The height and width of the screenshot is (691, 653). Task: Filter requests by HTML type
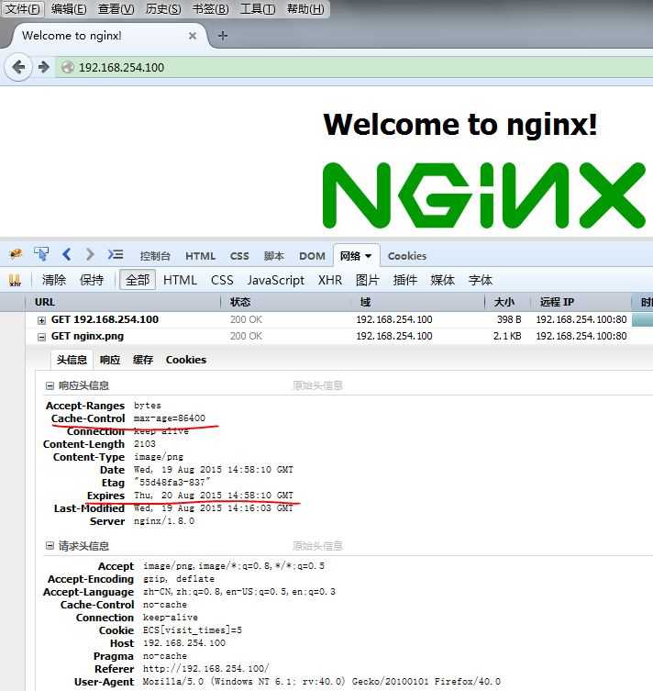point(180,280)
